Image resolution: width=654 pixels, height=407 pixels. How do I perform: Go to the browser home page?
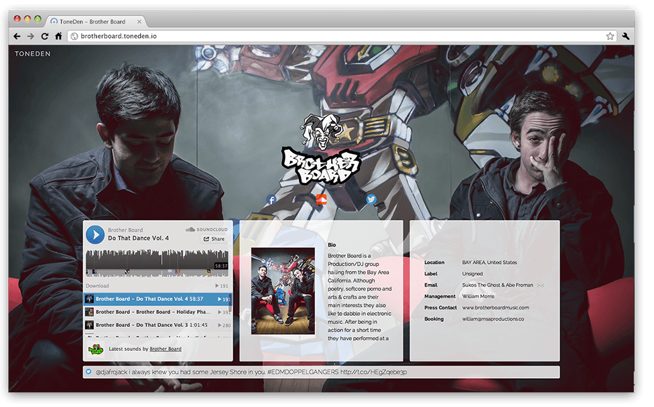point(58,36)
